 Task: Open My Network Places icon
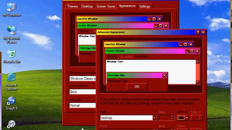12,35
